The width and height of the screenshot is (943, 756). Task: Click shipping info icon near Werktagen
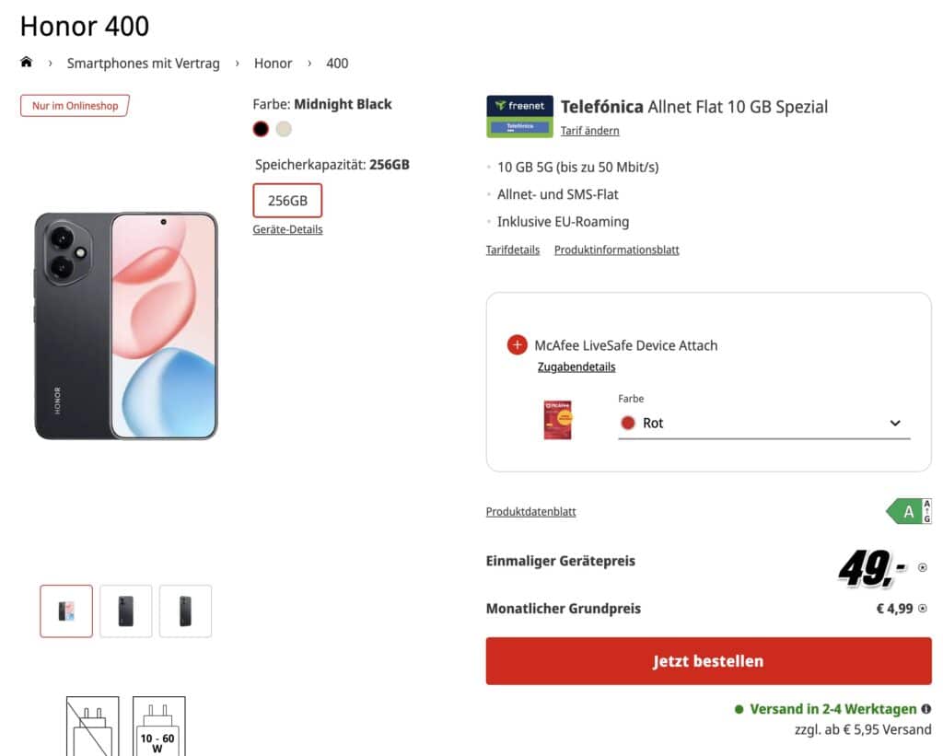pos(926,709)
